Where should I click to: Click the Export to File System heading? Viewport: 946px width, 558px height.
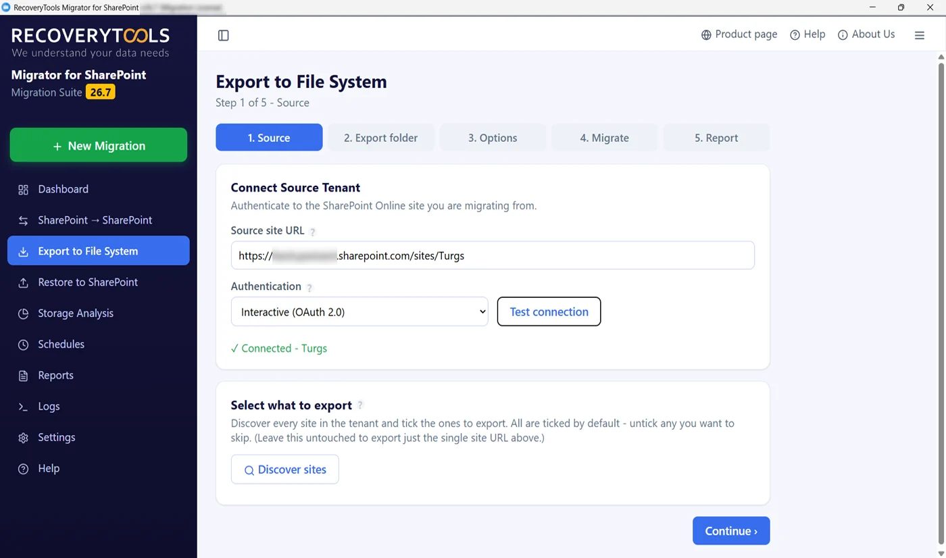pos(301,82)
